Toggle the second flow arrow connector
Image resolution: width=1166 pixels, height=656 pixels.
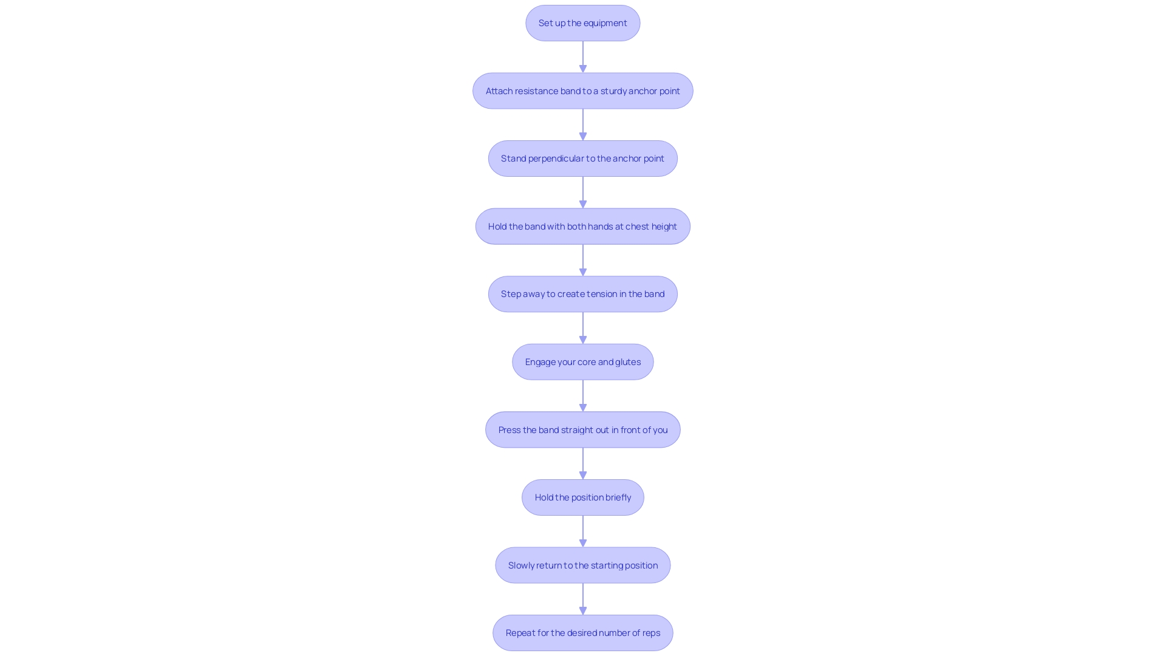582,124
